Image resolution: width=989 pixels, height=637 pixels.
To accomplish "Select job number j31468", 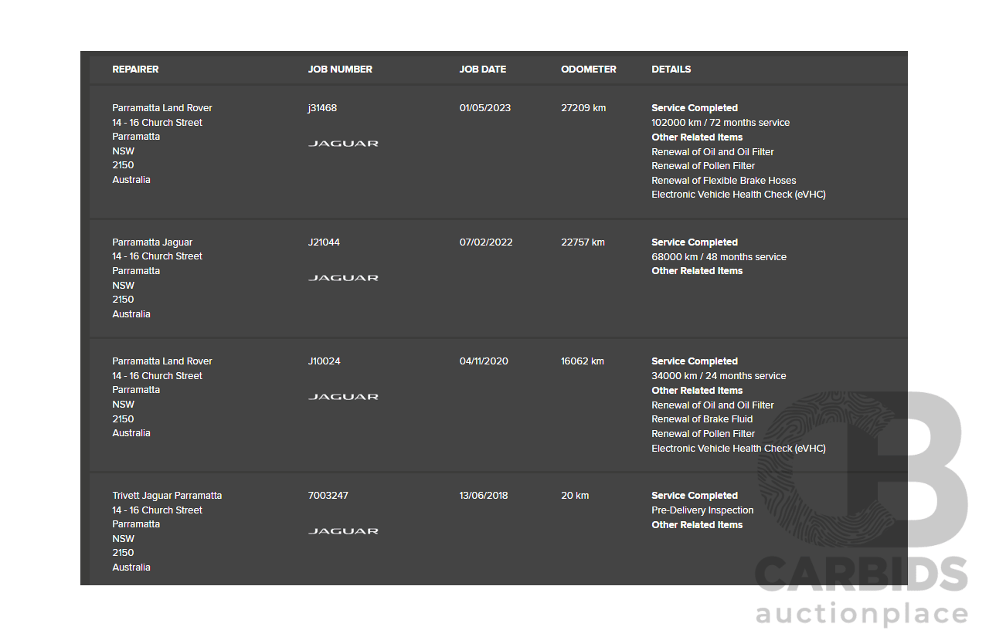I will pyautogui.click(x=322, y=108).
